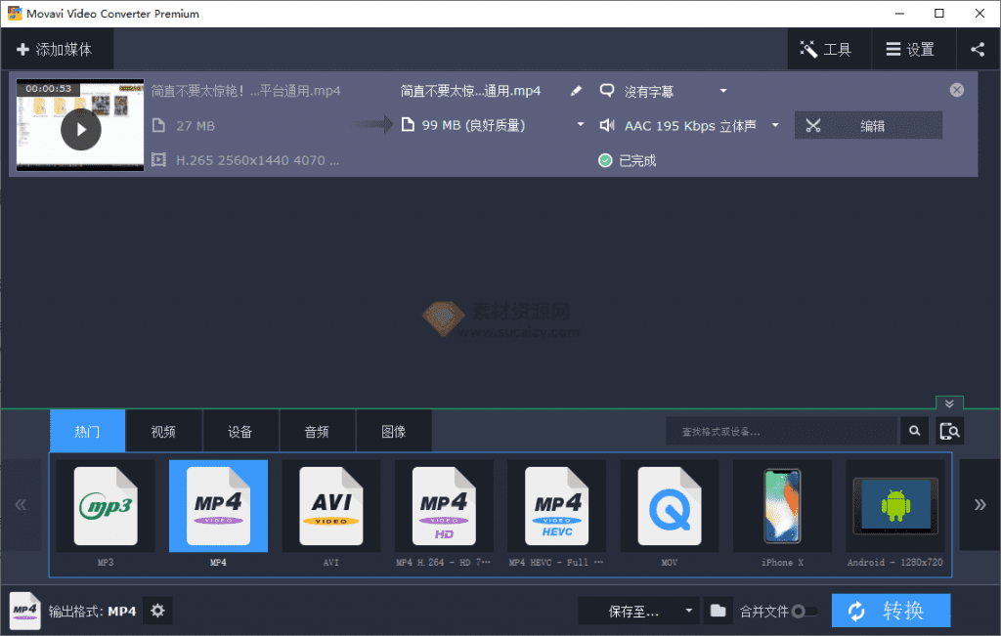
Task: Collapse the format panel with double chevron
Action: [948, 403]
